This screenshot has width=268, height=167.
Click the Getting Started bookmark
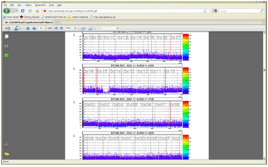point(30,17)
